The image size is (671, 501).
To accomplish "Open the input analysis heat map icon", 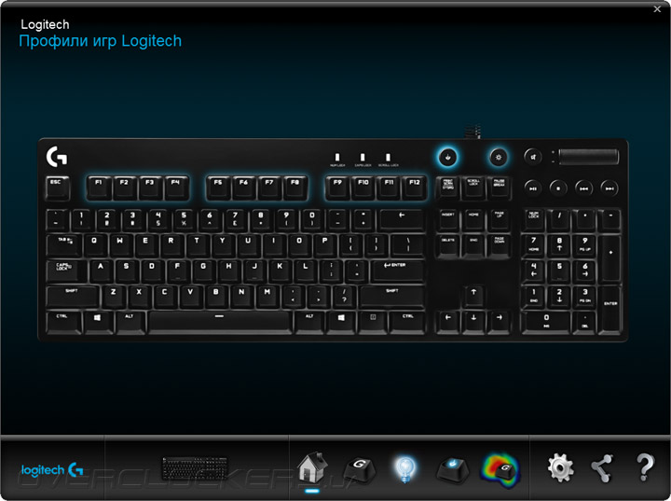I will point(500,469).
